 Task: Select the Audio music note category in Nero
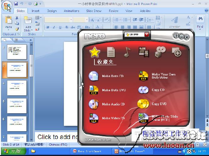(127, 52)
